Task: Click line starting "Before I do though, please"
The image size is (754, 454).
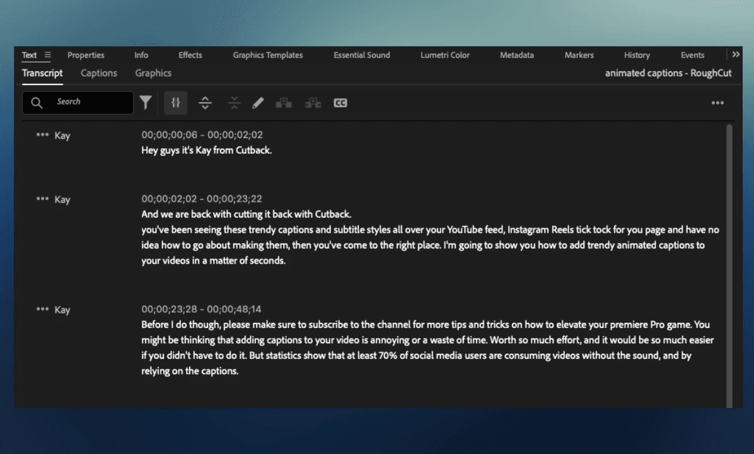Action: click(426, 324)
